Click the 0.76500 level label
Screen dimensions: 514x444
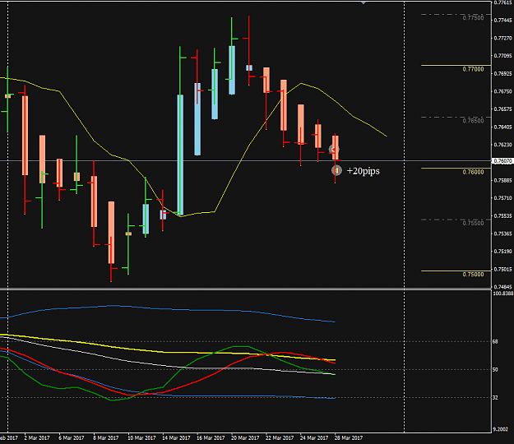click(x=473, y=121)
